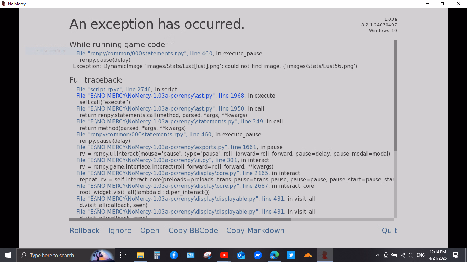Click the taskbar search box
Screen dimensions: 467x262
[x=66, y=255]
